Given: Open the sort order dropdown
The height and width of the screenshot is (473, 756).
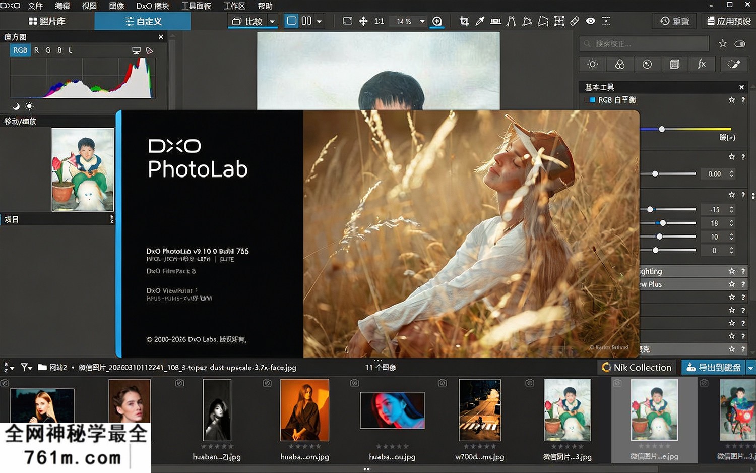Looking at the screenshot, I should pyautogui.click(x=9, y=368).
